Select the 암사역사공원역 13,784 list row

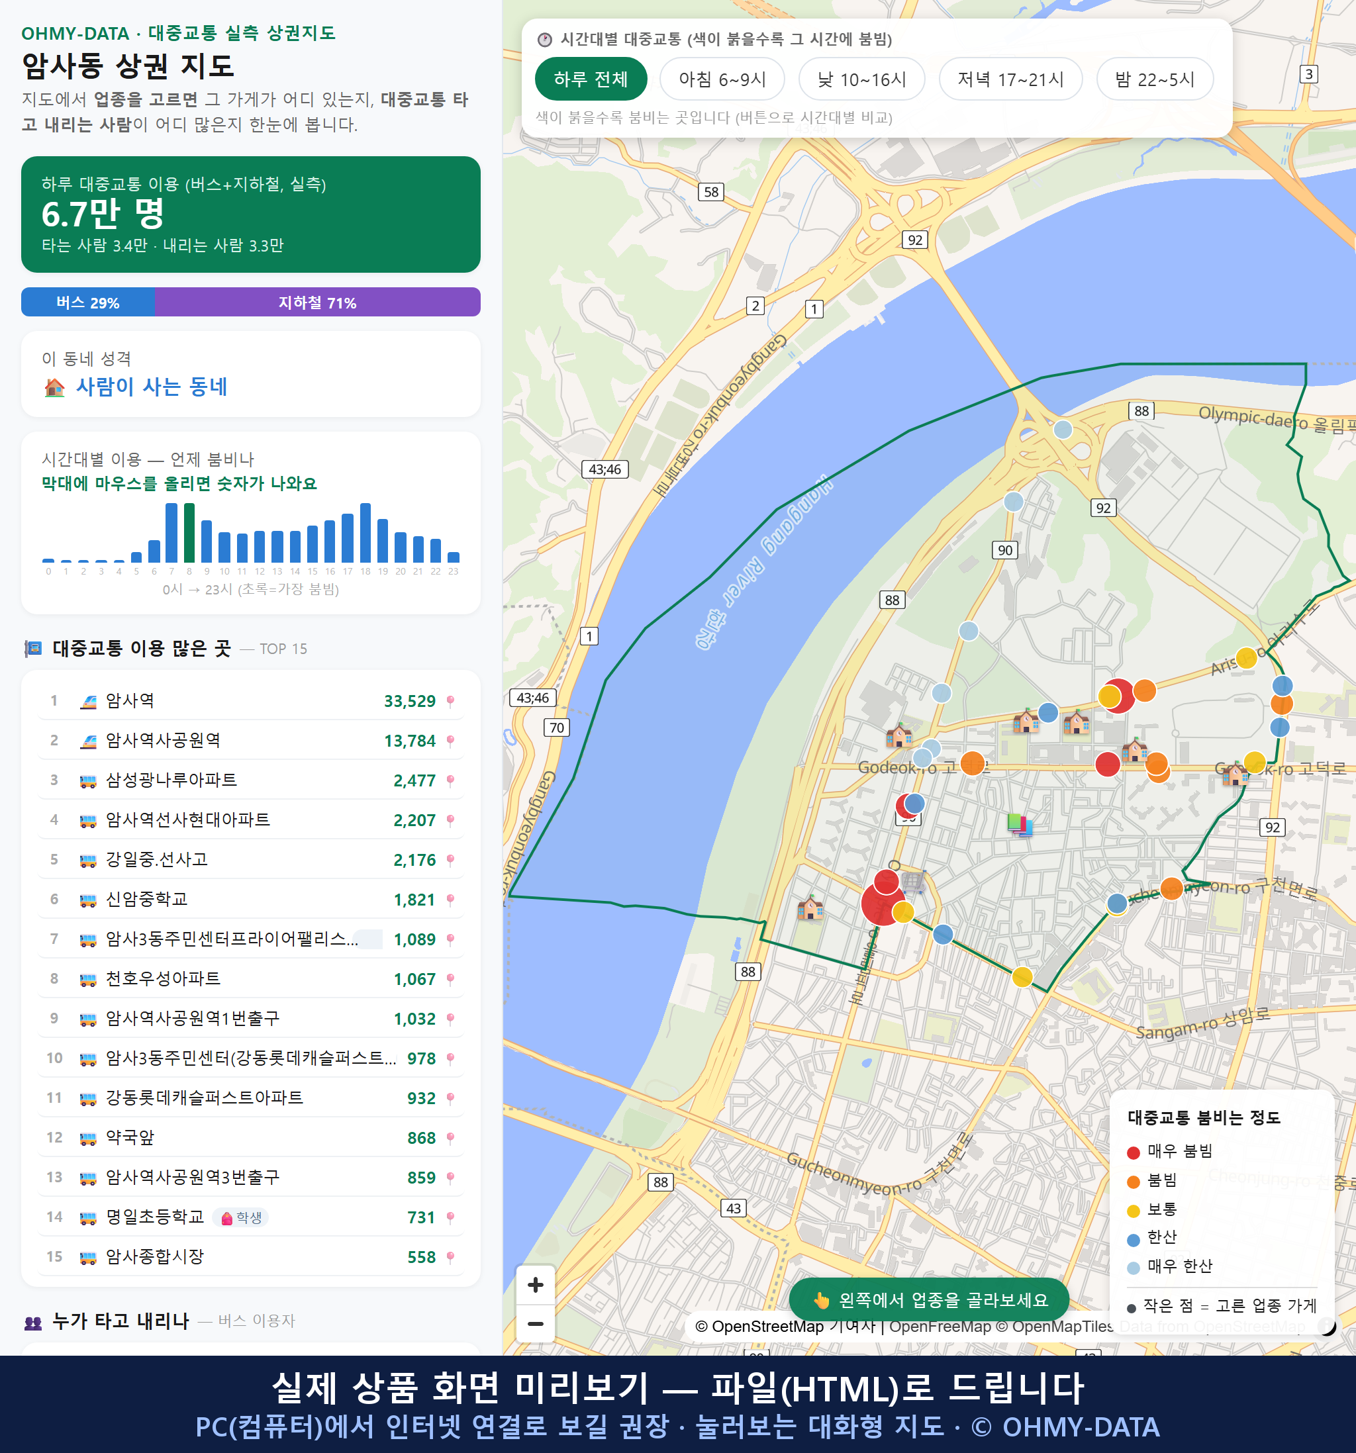click(251, 740)
